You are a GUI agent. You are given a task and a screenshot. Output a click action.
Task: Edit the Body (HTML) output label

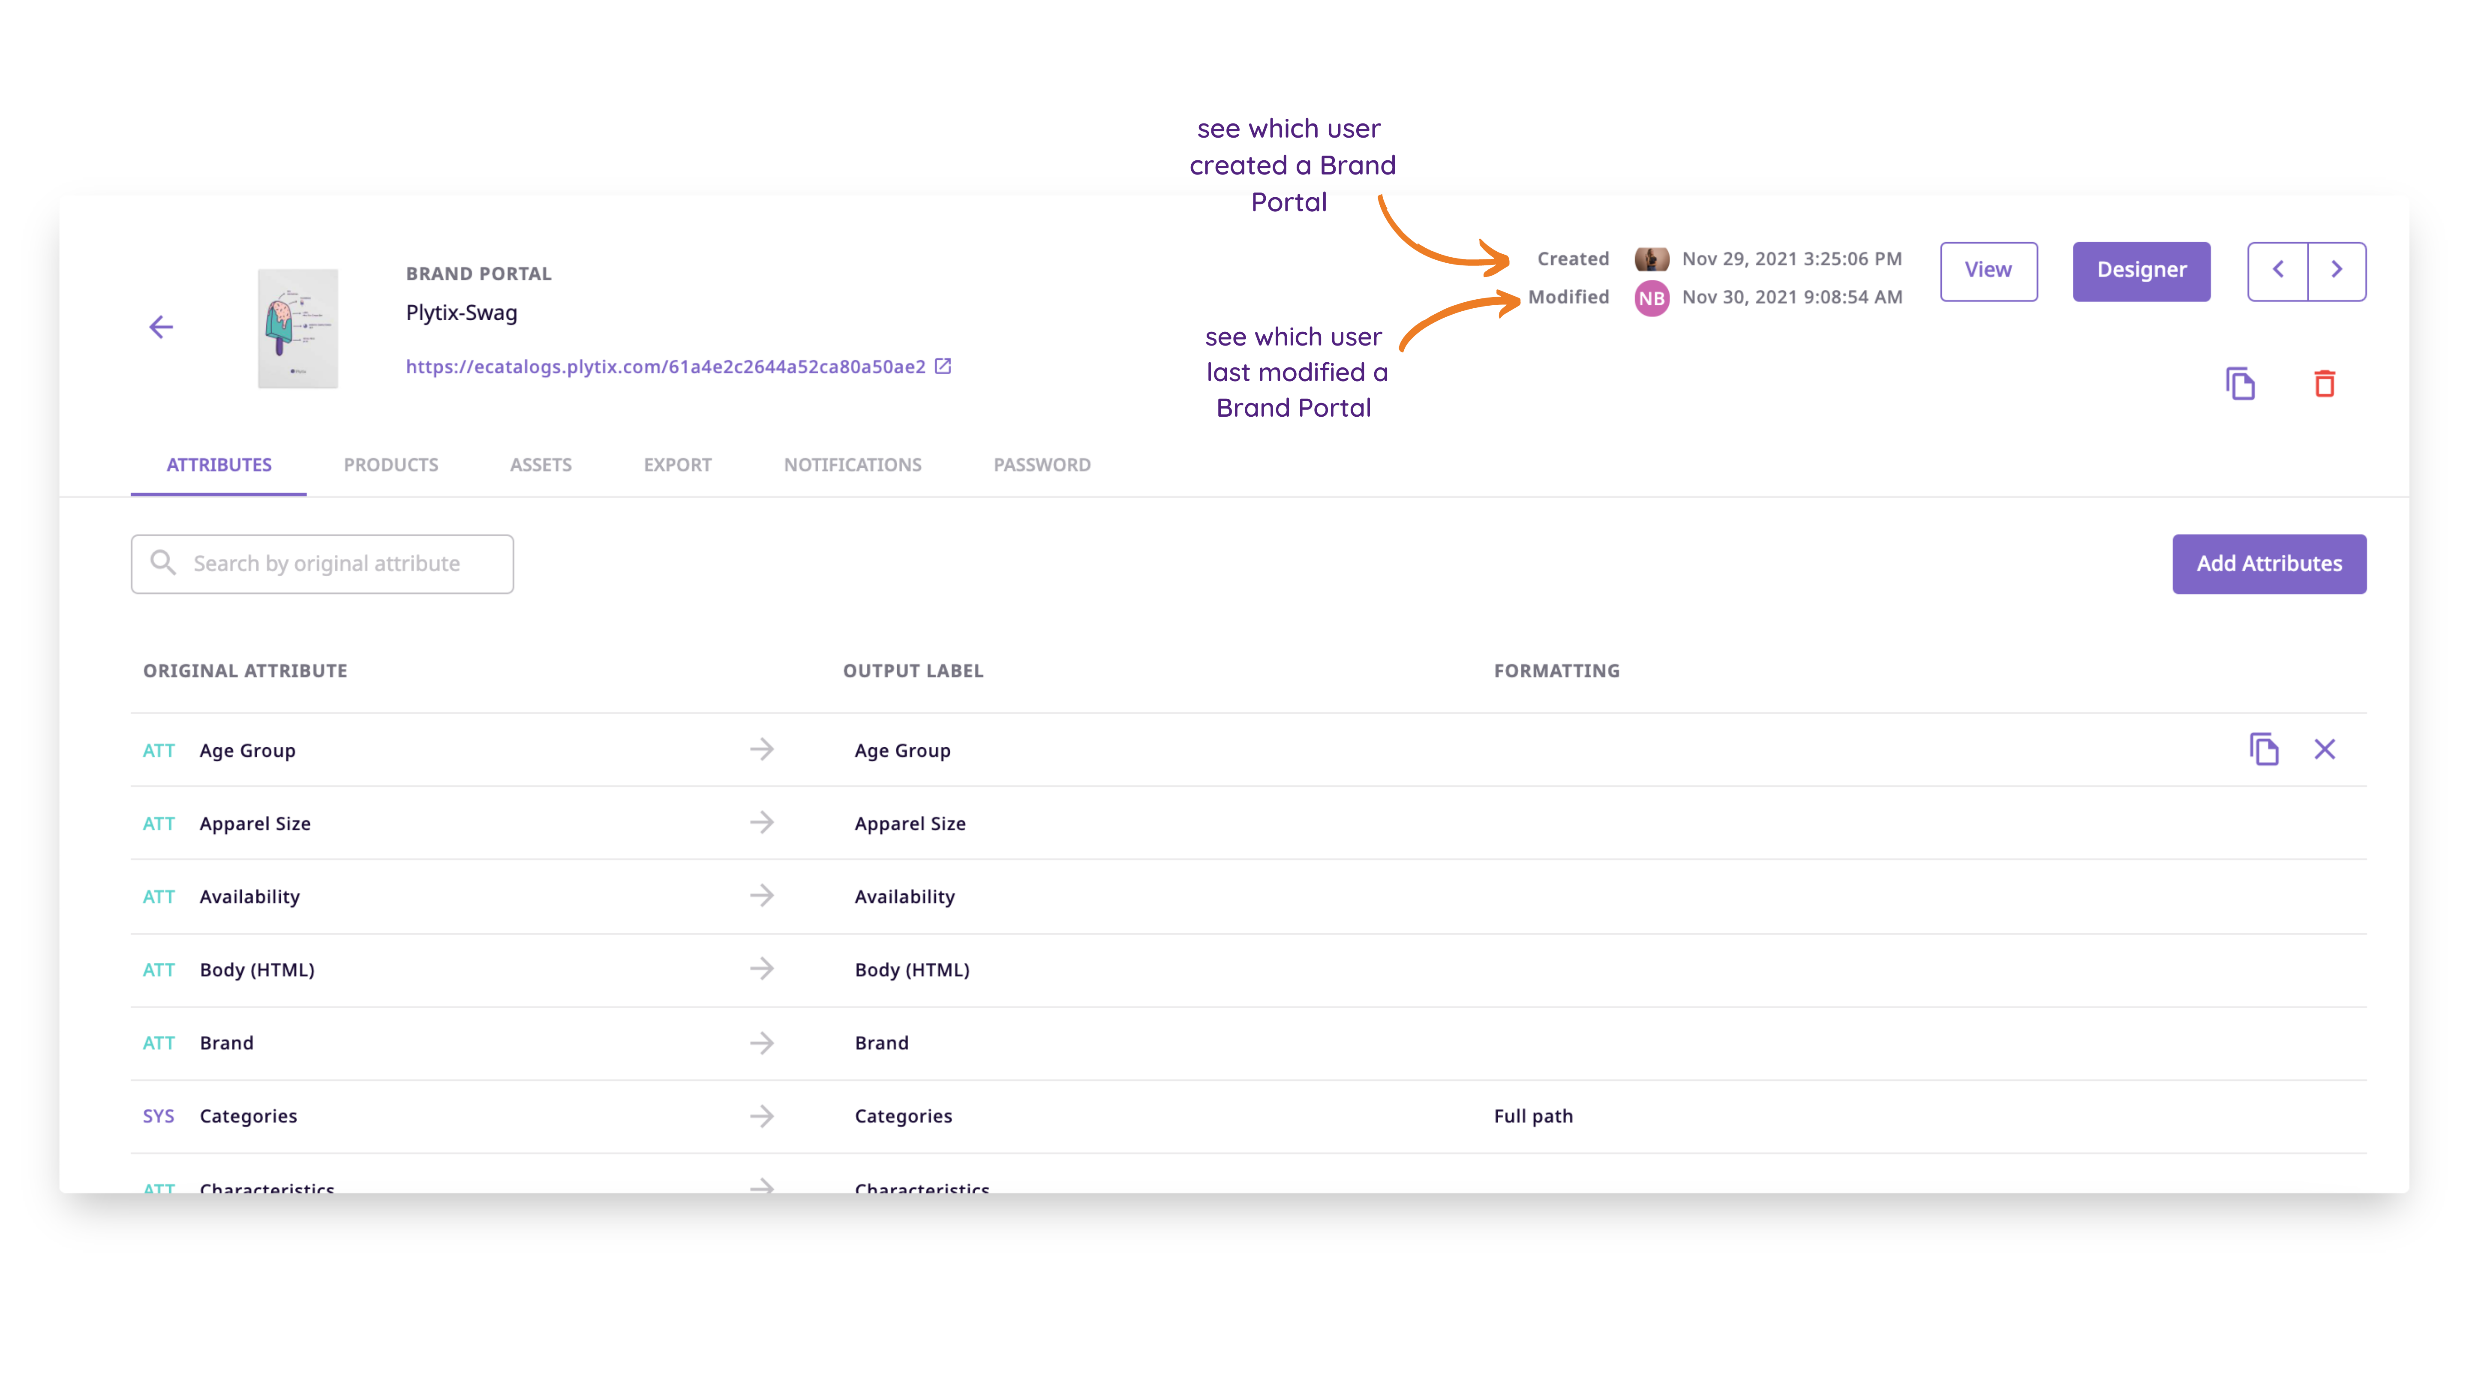pyautogui.click(x=913, y=969)
